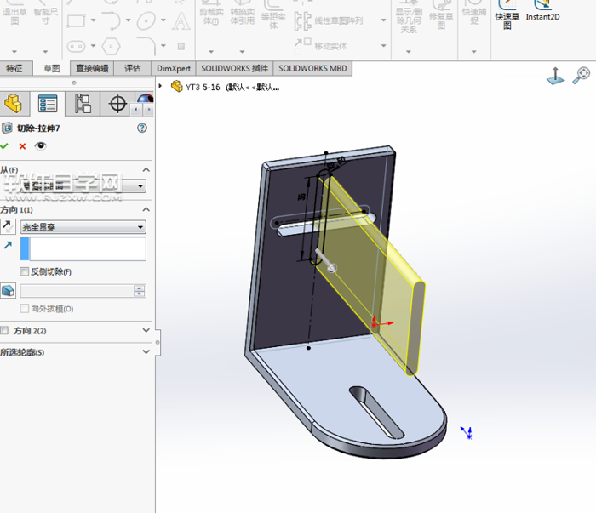The image size is (596, 513).
Task: Open the FeatureManager design tree tab
Action: click(x=14, y=104)
